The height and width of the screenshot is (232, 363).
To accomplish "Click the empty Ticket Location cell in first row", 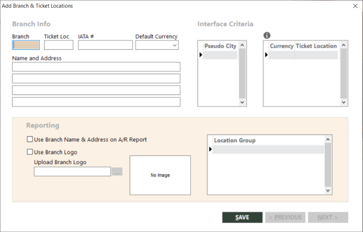I will pos(316,55).
